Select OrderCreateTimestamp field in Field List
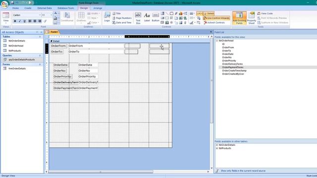The image size is (317, 178). [234, 71]
